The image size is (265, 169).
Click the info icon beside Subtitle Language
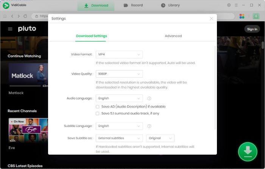(149, 126)
